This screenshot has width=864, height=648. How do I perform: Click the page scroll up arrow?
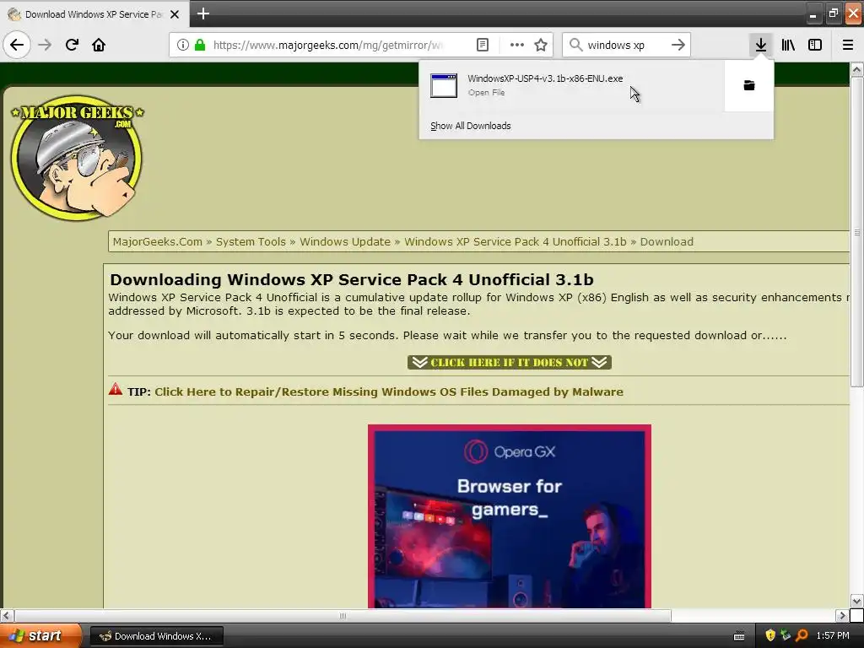[x=857, y=69]
